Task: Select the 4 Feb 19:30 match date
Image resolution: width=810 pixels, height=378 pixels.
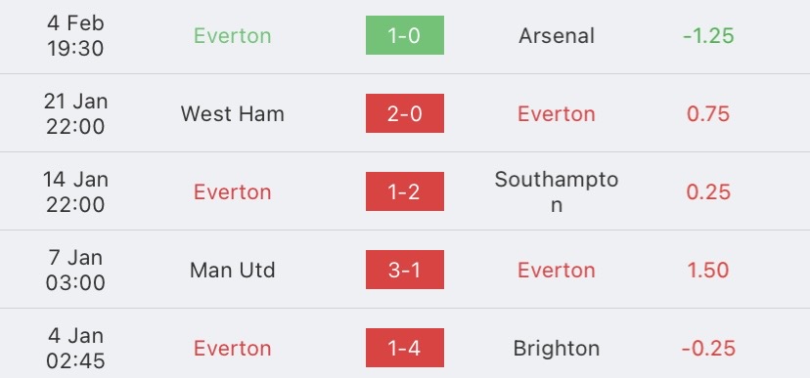Action: click(x=76, y=35)
